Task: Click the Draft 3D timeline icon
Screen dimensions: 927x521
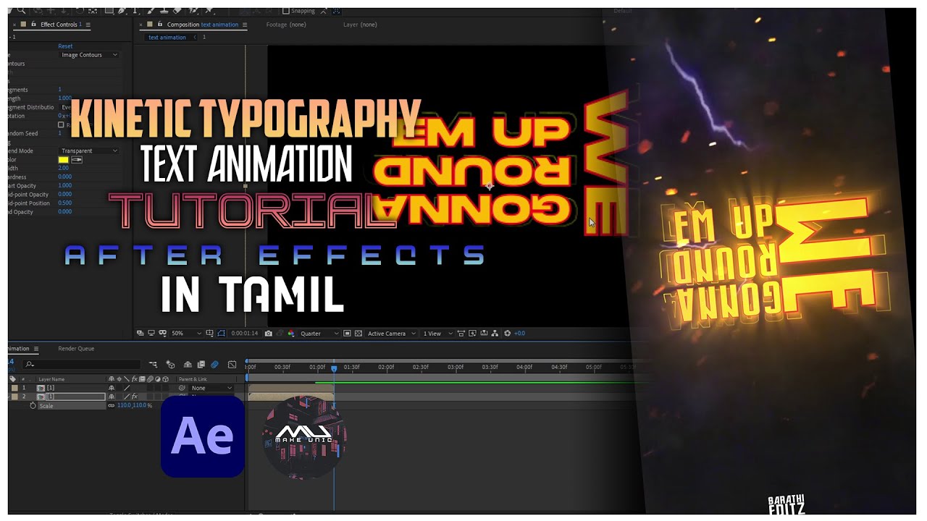Action: click(x=170, y=364)
